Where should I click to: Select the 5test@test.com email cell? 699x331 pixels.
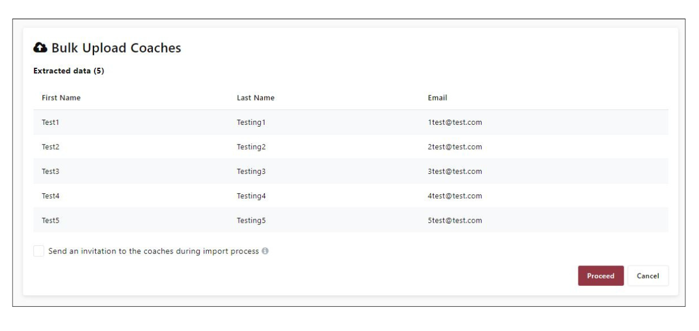454,220
